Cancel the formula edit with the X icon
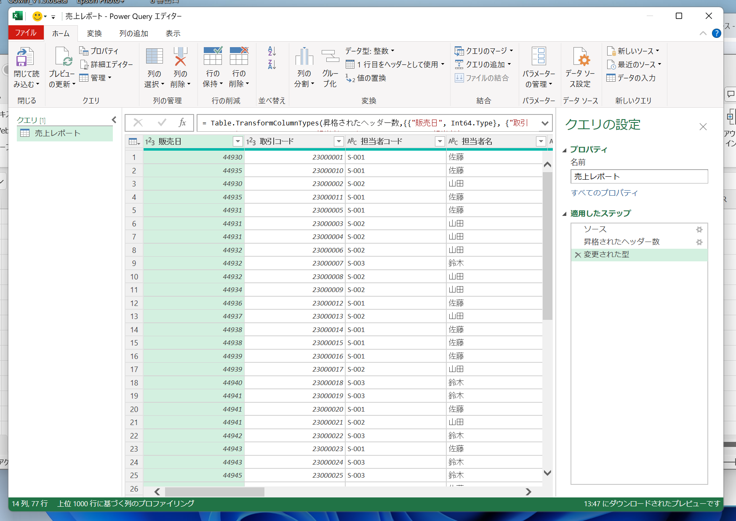 [x=138, y=123]
